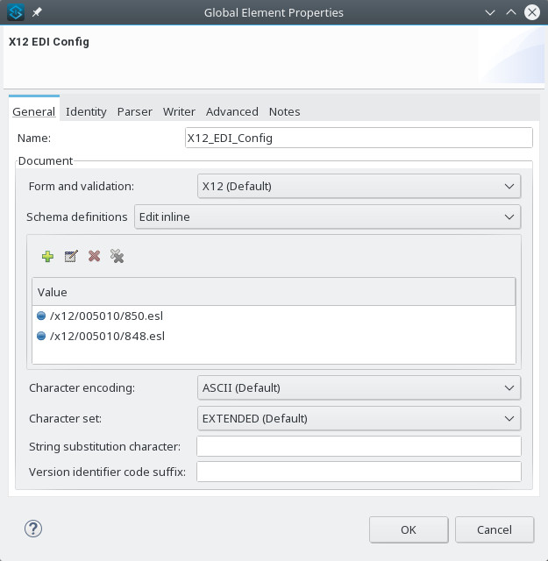Click the Cancel button

click(x=495, y=529)
